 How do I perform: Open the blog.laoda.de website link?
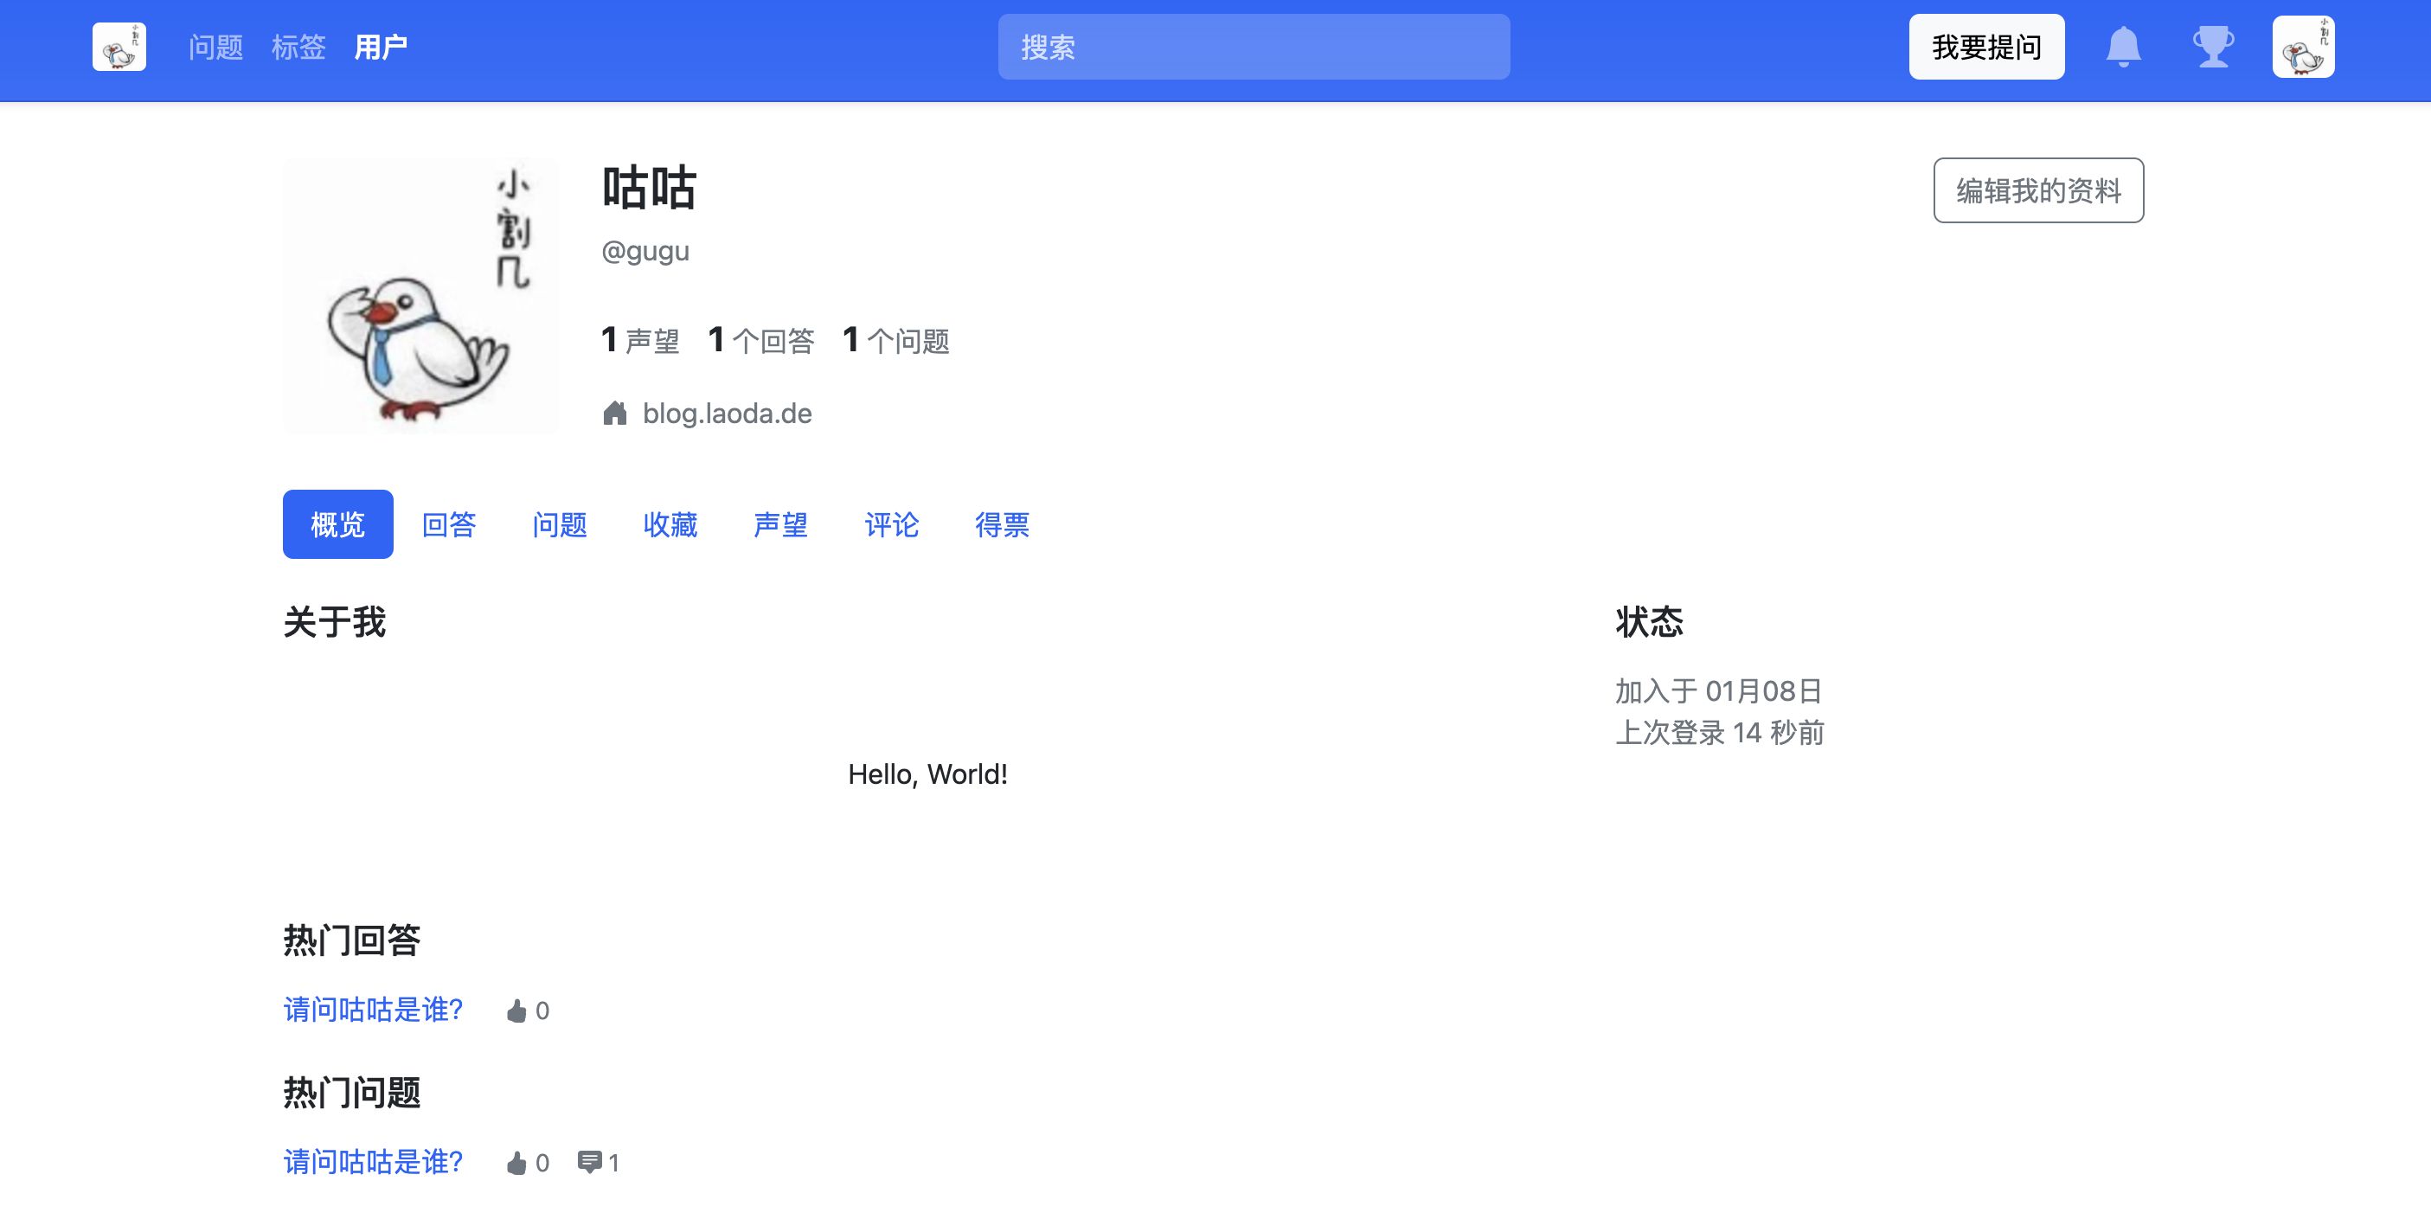coord(727,414)
